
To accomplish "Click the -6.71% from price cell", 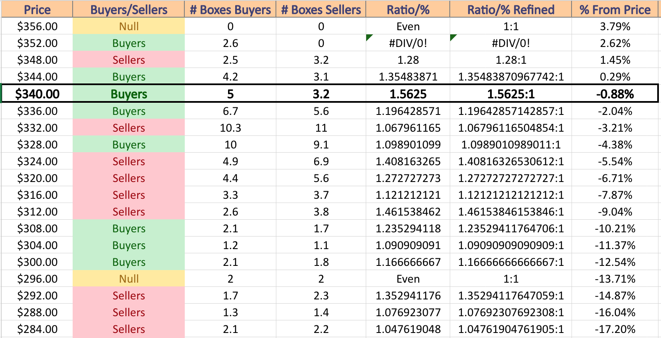I will click(x=615, y=178).
